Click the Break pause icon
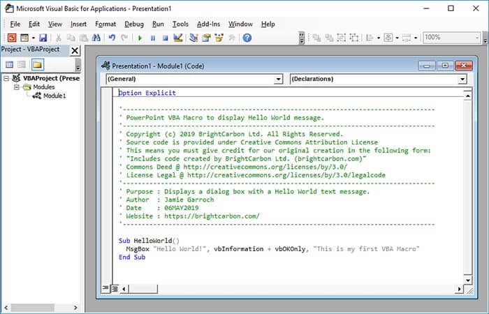 click(x=153, y=38)
